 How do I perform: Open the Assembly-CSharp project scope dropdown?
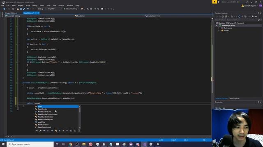[39, 16]
